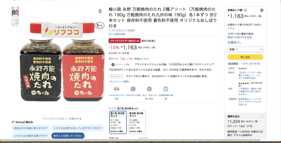Click the subscription cart icon beside 定期おトク便
Screen dimensions: 281x143
click(245, 10)
